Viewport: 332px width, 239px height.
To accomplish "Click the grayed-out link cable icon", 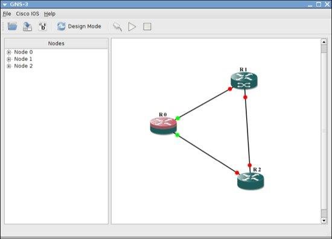I will click(x=118, y=27).
